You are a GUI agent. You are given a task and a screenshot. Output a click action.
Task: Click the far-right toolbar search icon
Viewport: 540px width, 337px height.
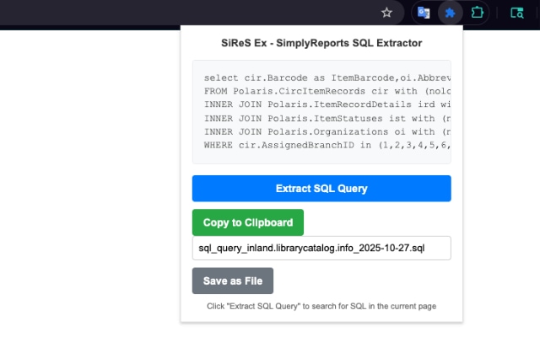click(x=517, y=13)
